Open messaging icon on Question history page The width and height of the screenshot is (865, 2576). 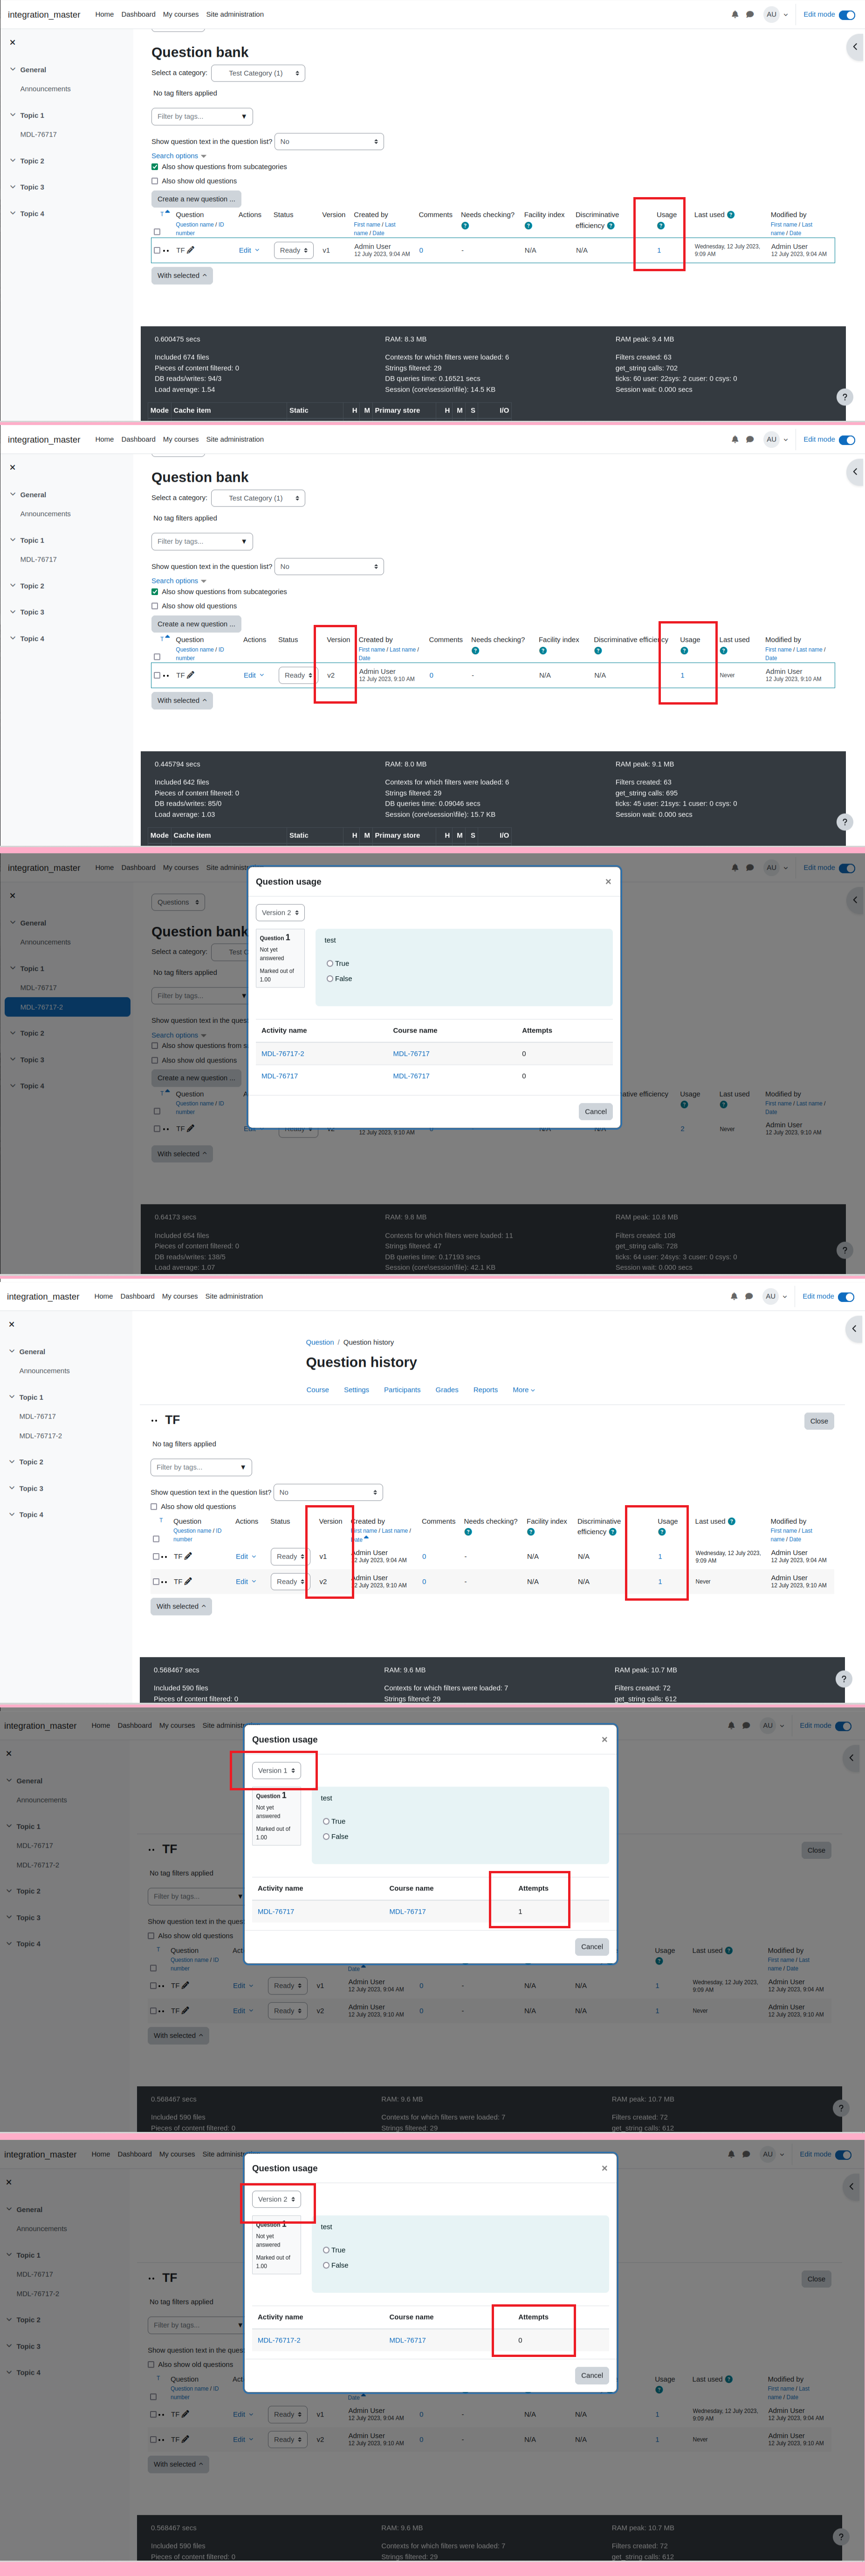(749, 1296)
